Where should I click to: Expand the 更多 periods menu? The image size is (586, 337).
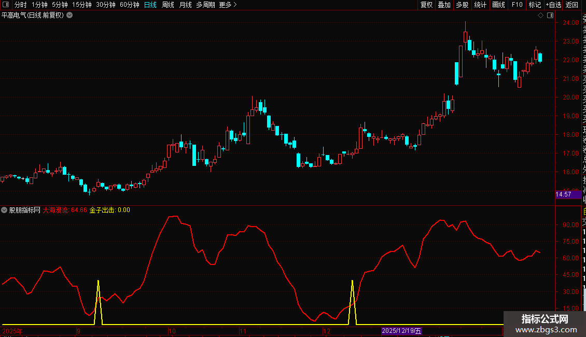[228, 5]
